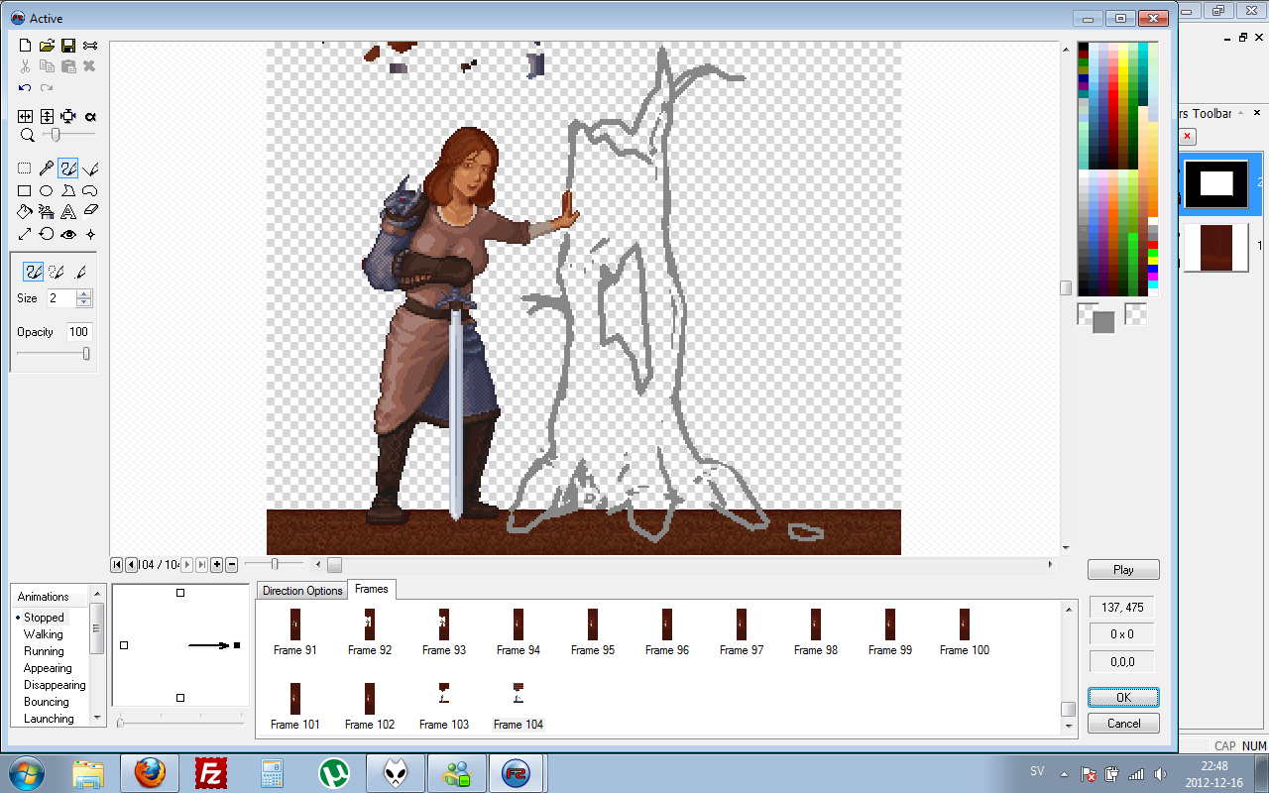Image resolution: width=1269 pixels, height=793 pixels.
Task: Select the spray can tool
Action: click(x=47, y=211)
